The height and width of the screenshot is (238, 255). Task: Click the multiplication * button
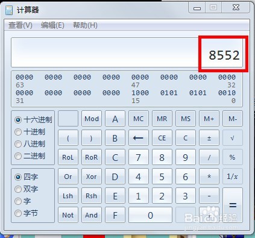[209, 177]
